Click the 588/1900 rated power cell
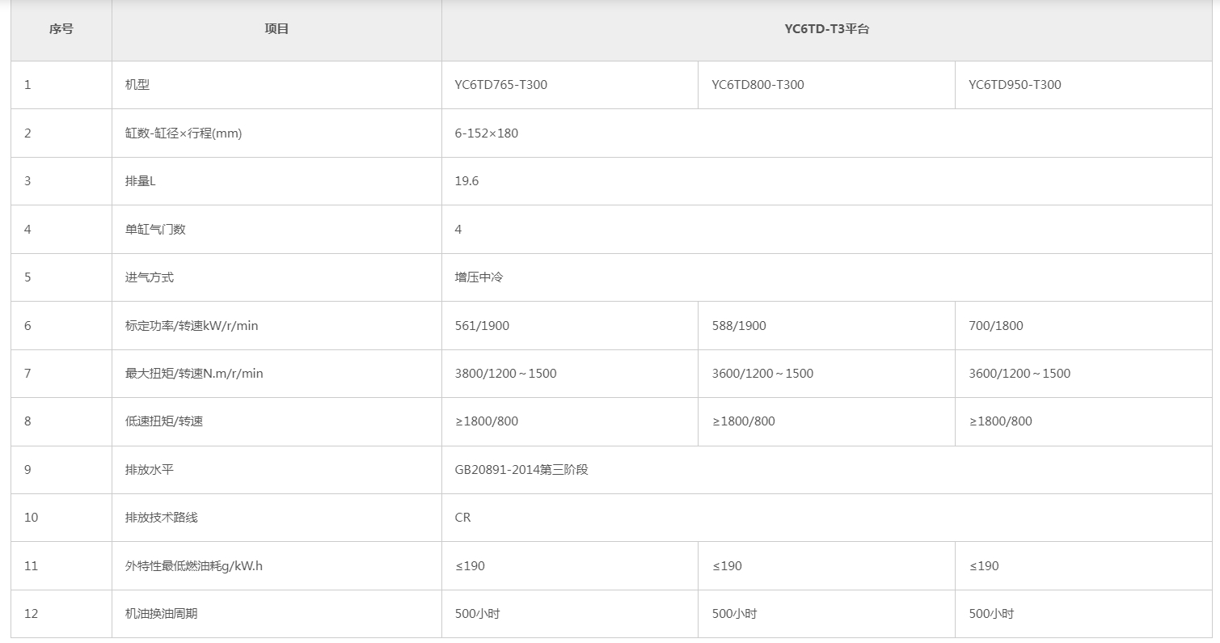 click(x=739, y=326)
